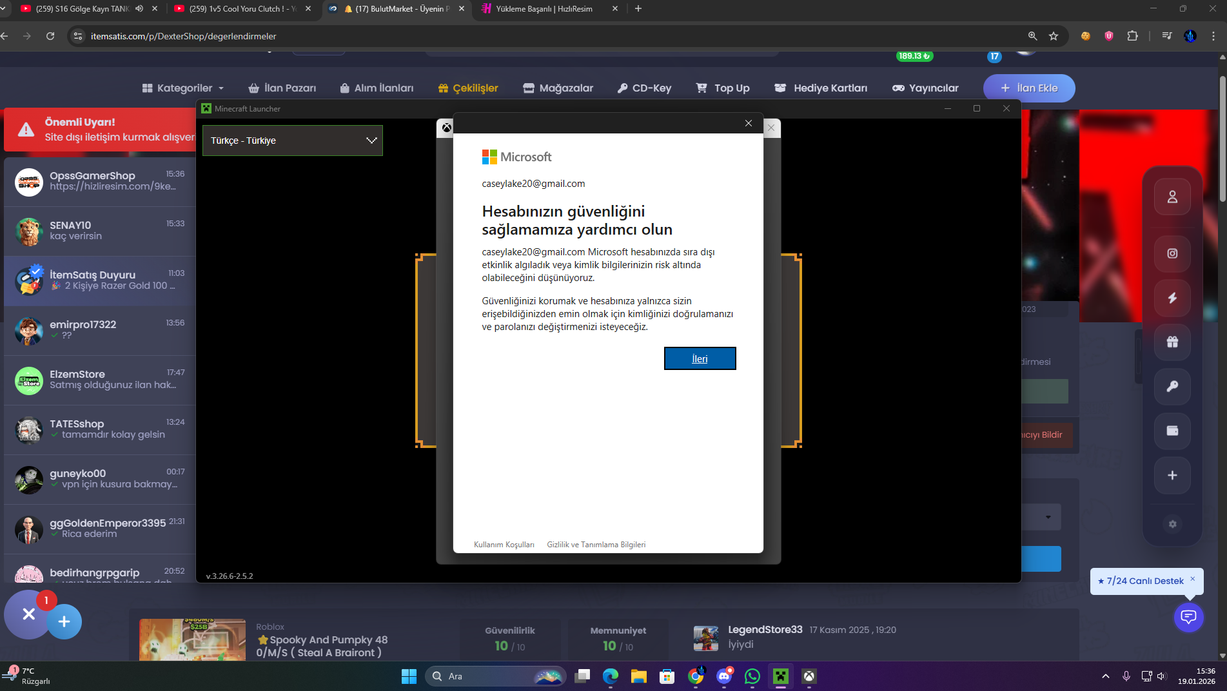Click the plus icon in the right sidebar
Viewport: 1227px width, 691px height.
tap(1172, 475)
